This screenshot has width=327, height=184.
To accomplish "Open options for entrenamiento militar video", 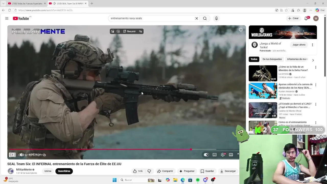I will pos(316,123).
